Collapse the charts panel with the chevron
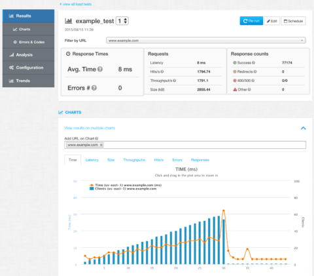This screenshot has height=276, width=314. click(x=304, y=128)
